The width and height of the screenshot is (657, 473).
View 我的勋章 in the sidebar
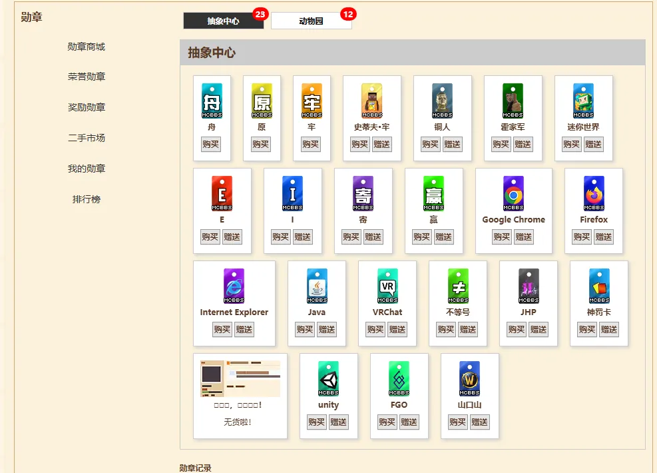pyautogui.click(x=87, y=169)
